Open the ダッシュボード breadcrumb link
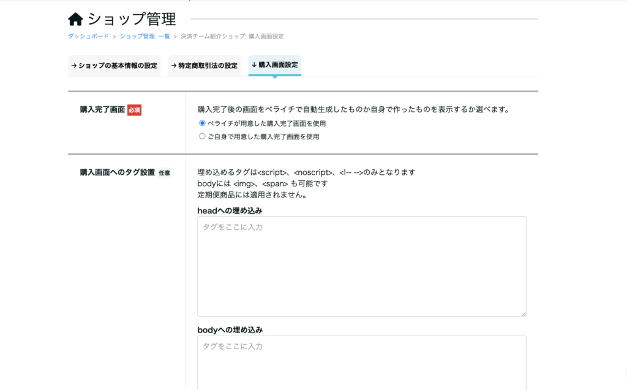Image resolution: width=627 pixels, height=390 pixels. pos(88,37)
